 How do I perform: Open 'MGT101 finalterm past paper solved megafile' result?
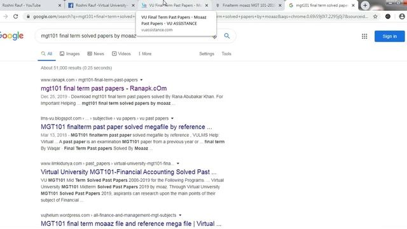tap(126, 127)
